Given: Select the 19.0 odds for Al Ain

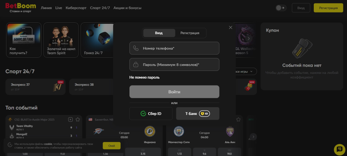Looking at the screenshot, I should 229,152.
